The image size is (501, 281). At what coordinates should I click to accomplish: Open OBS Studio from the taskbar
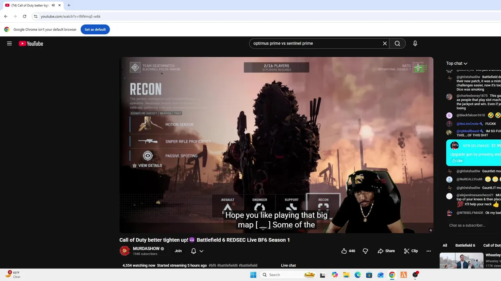point(415,275)
